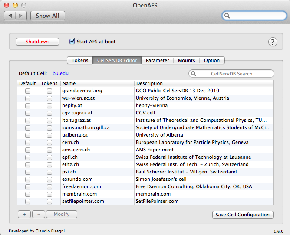Screen dimensions: 290x235
Task: Save Cell Configuration
Action: pyautogui.click(x=243, y=215)
